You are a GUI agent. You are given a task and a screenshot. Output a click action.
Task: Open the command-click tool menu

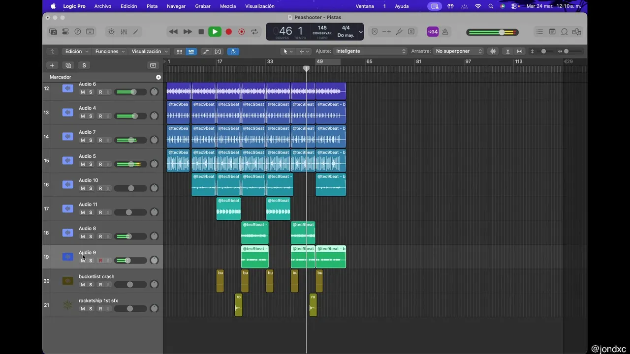click(304, 51)
